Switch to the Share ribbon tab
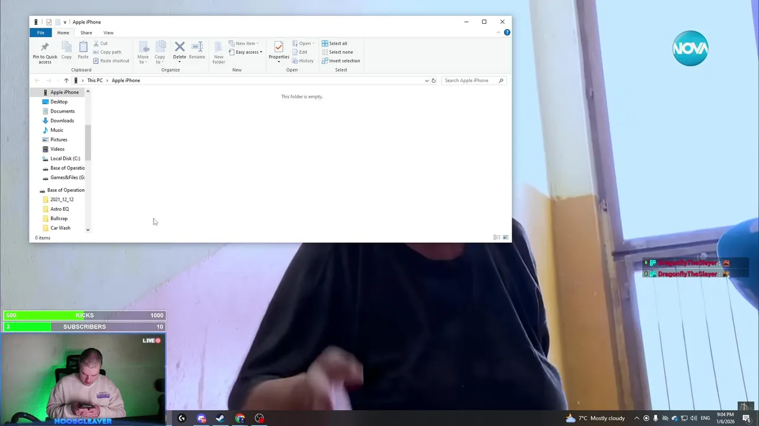The image size is (759, 426). (x=86, y=33)
